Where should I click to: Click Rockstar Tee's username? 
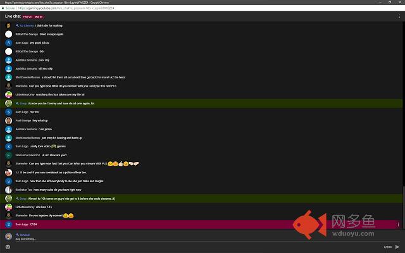(x=24, y=189)
